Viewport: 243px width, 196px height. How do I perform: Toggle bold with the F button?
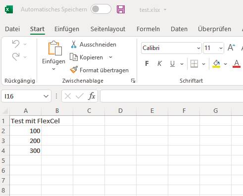pos(147,63)
